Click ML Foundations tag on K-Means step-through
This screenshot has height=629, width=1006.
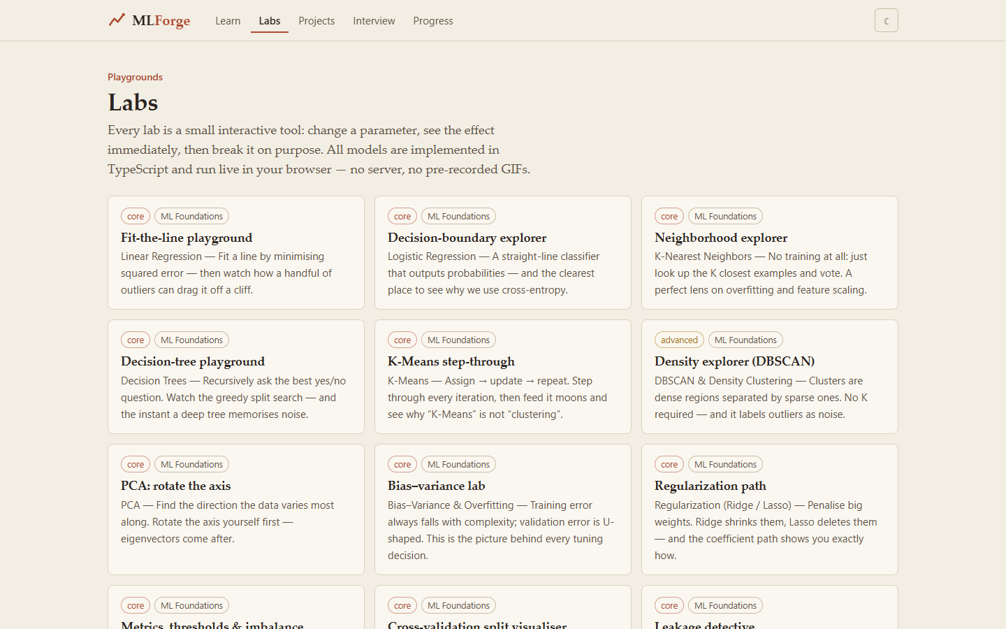tap(458, 340)
